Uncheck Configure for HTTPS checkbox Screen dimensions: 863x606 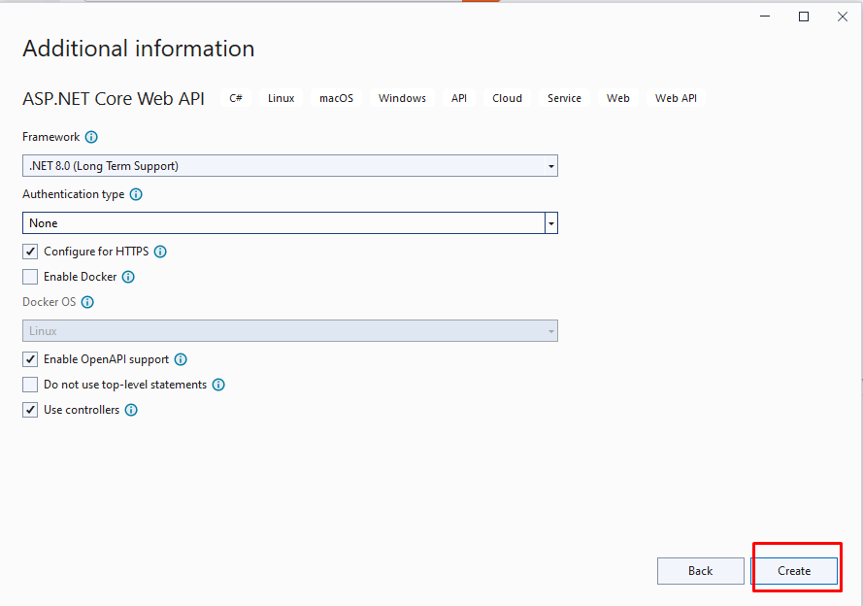pos(30,252)
